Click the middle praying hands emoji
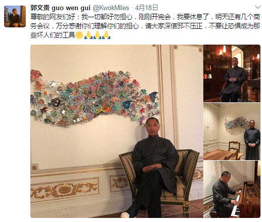This screenshot has width=262, height=222. 97,35
